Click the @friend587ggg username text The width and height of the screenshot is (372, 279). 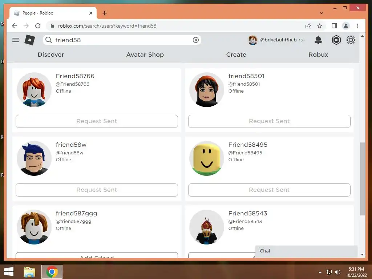click(73, 222)
